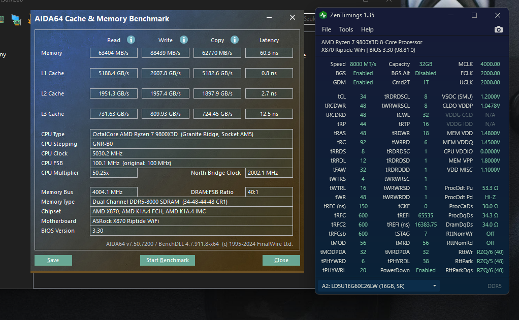This screenshot has width=519, height=320.
Task: Click the ZenTimings camera screenshot icon
Action: [x=499, y=29]
